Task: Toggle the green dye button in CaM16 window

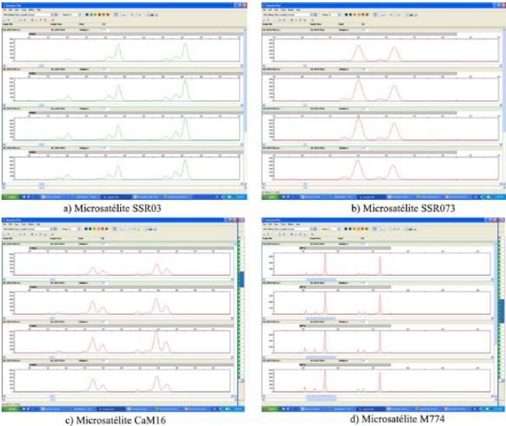Action: [90, 229]
